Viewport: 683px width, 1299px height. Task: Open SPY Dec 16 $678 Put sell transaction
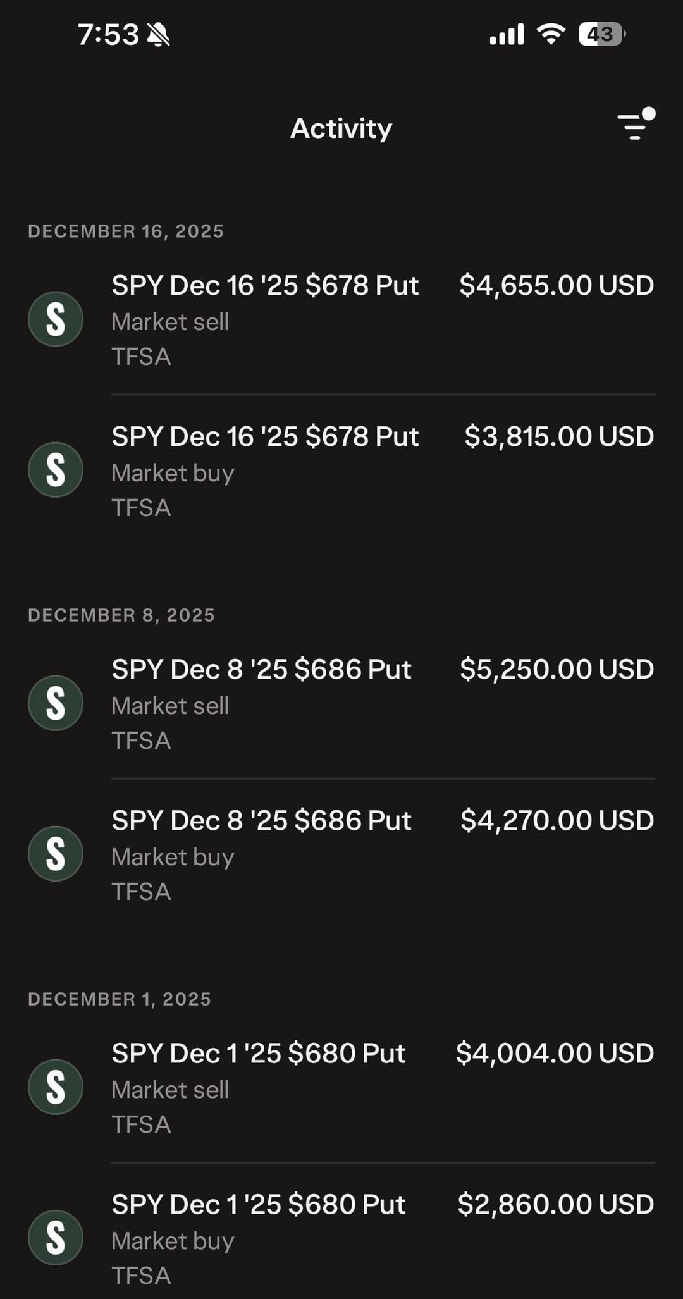[265, 286]
